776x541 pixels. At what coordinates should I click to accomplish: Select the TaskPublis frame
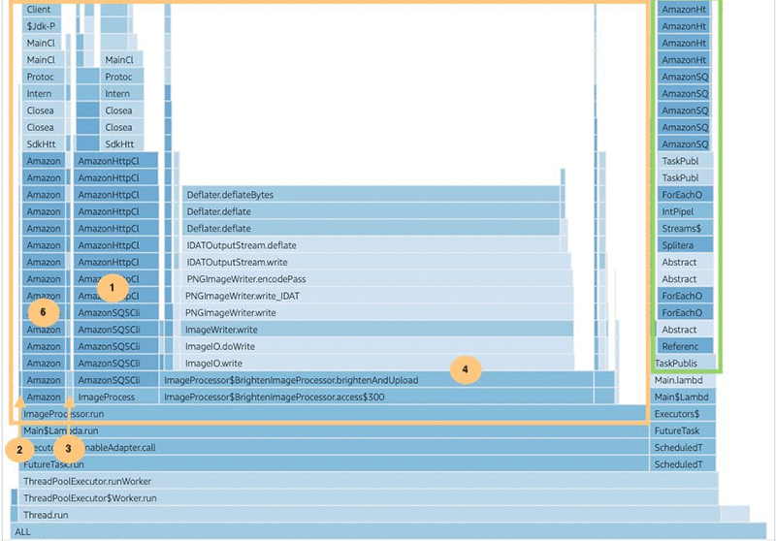tap(683, 363)
